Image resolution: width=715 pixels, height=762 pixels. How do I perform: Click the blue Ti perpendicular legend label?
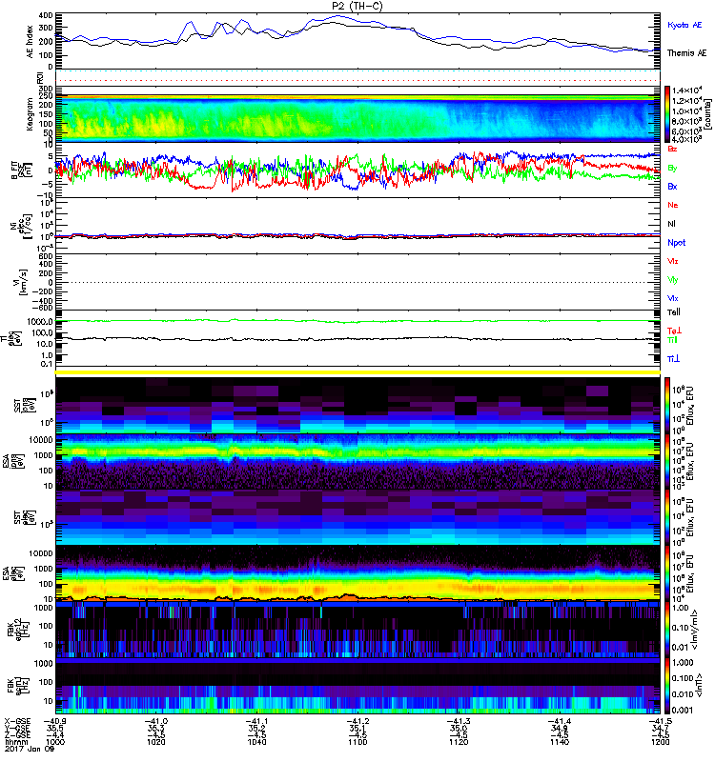[673, 359]
